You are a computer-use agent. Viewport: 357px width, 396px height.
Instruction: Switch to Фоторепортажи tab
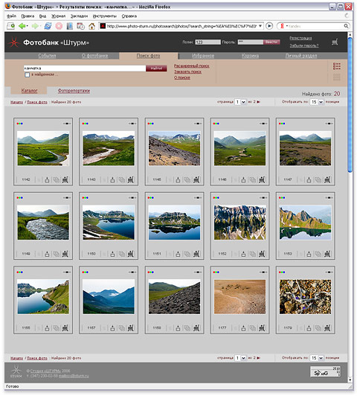pyautogui.click(x=74, y=91)
